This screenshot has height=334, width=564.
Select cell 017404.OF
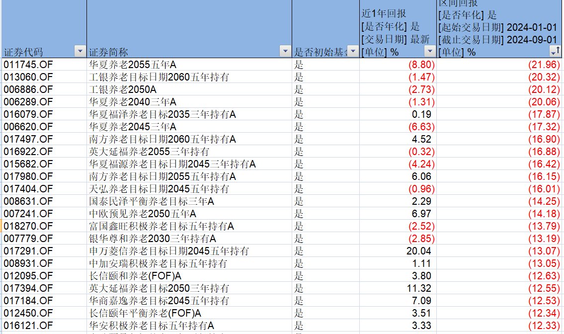[x=44, y=188]
